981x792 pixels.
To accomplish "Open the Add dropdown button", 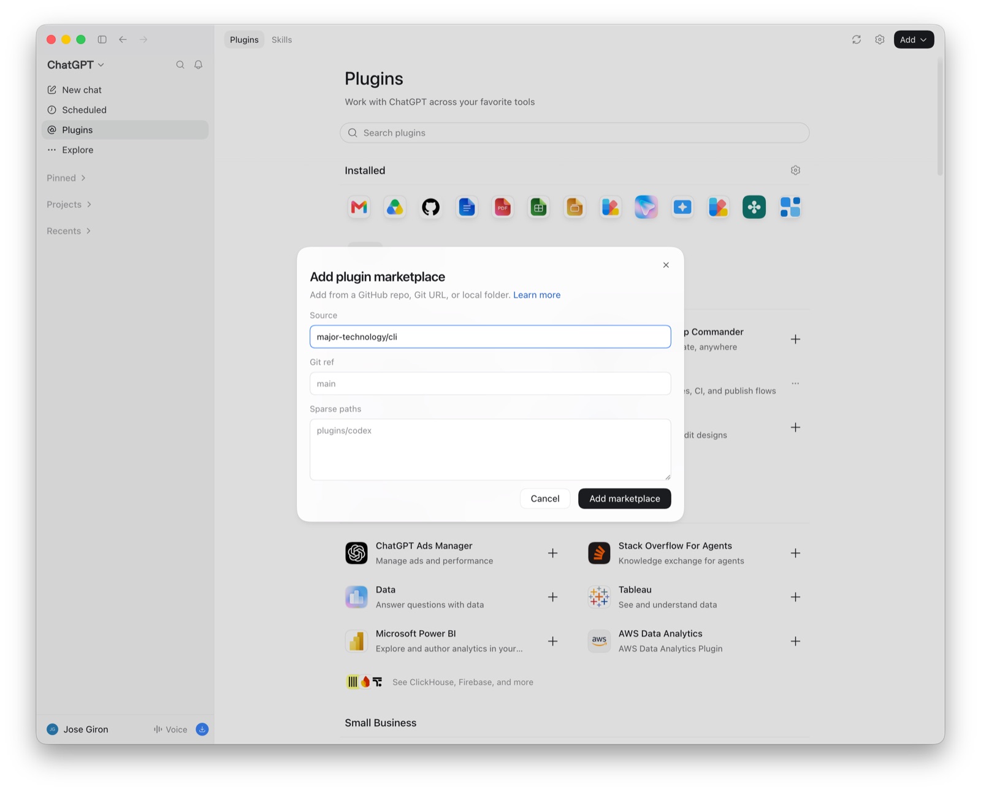I will click(914, 40).
